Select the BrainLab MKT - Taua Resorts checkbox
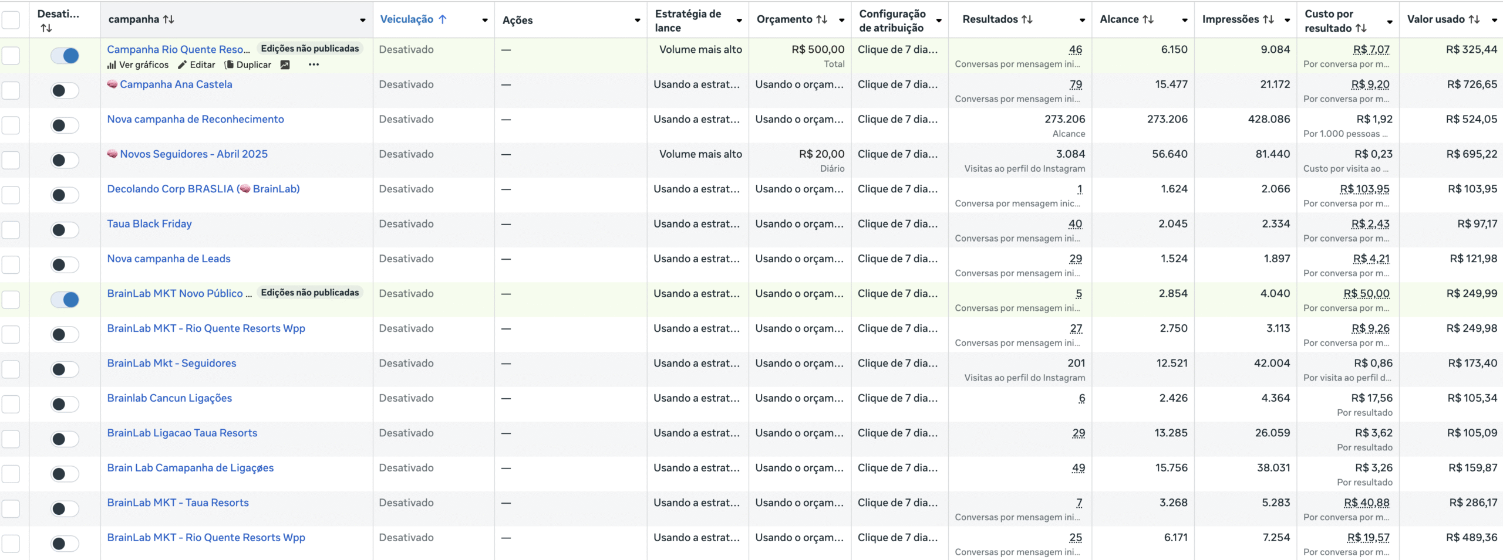Viewport: 1503px width, 560px height. [11, 509]
